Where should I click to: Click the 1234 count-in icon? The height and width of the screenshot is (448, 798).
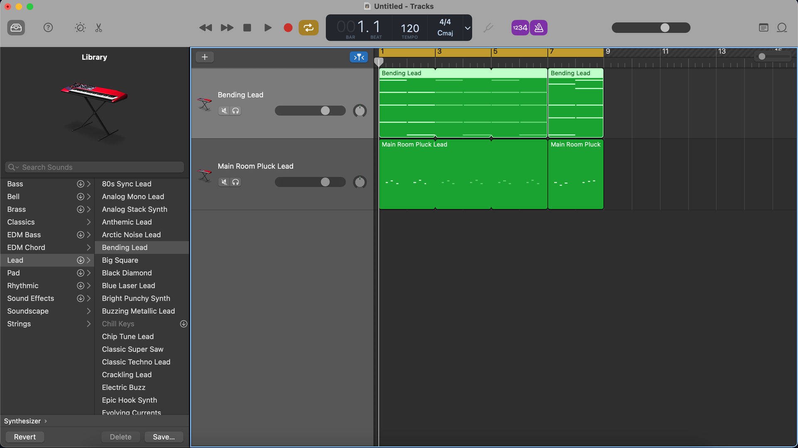[x=520, y=28]
